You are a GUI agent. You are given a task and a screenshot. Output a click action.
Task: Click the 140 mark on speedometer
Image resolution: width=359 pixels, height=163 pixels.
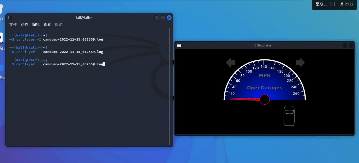point(264,67)
